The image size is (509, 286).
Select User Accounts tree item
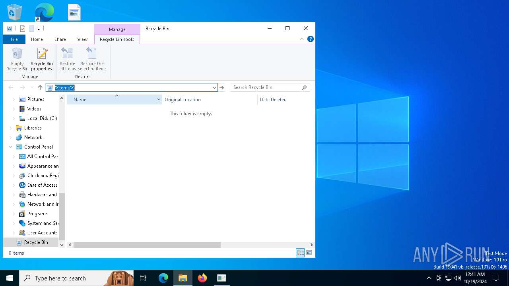(x=42, y=233)
